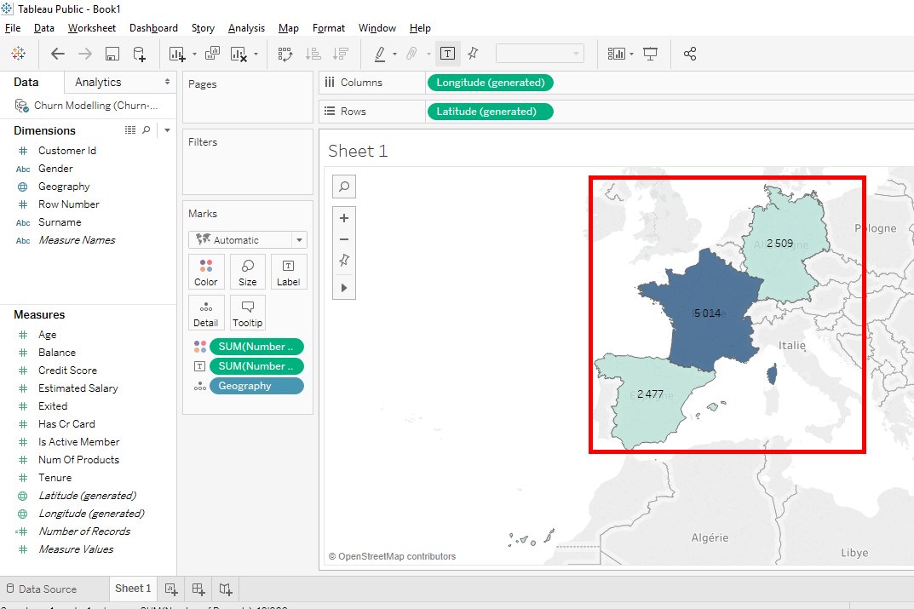
Task: Select the Geography dimension field
Action: tap(64, 187)
